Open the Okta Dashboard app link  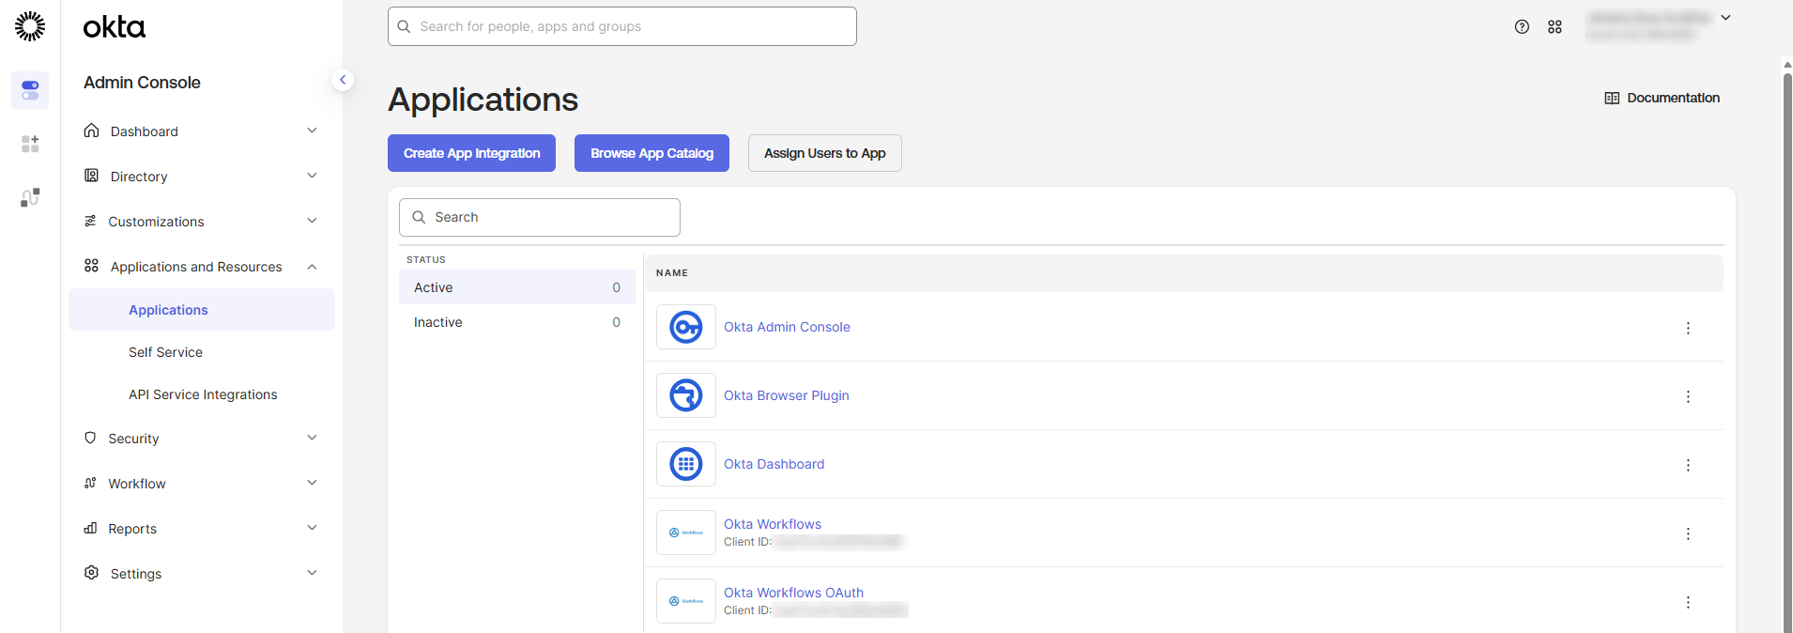pos(774,464)
